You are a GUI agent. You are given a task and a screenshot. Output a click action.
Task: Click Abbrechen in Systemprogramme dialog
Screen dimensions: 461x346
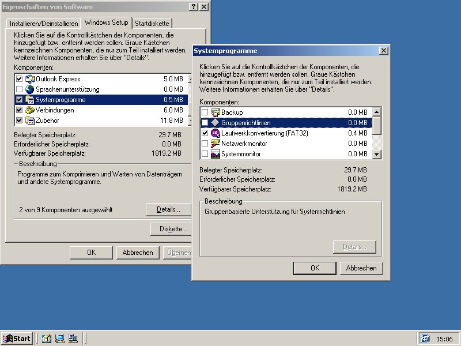[x=361, y=268]
